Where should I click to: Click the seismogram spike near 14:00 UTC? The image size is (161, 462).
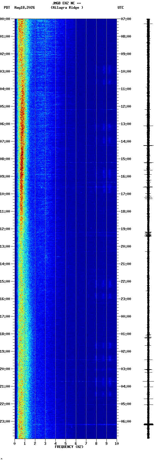tap(148, 145)
